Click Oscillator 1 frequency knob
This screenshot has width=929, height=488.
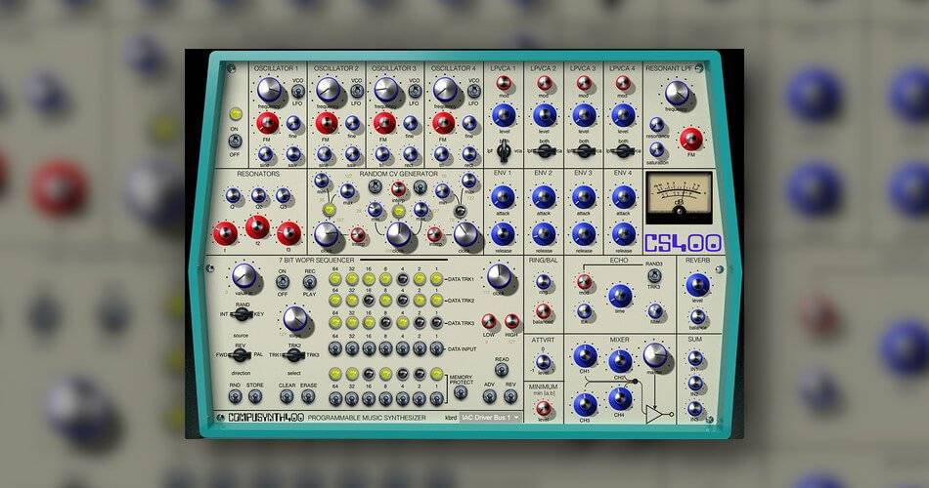click(x=270, y=90)
